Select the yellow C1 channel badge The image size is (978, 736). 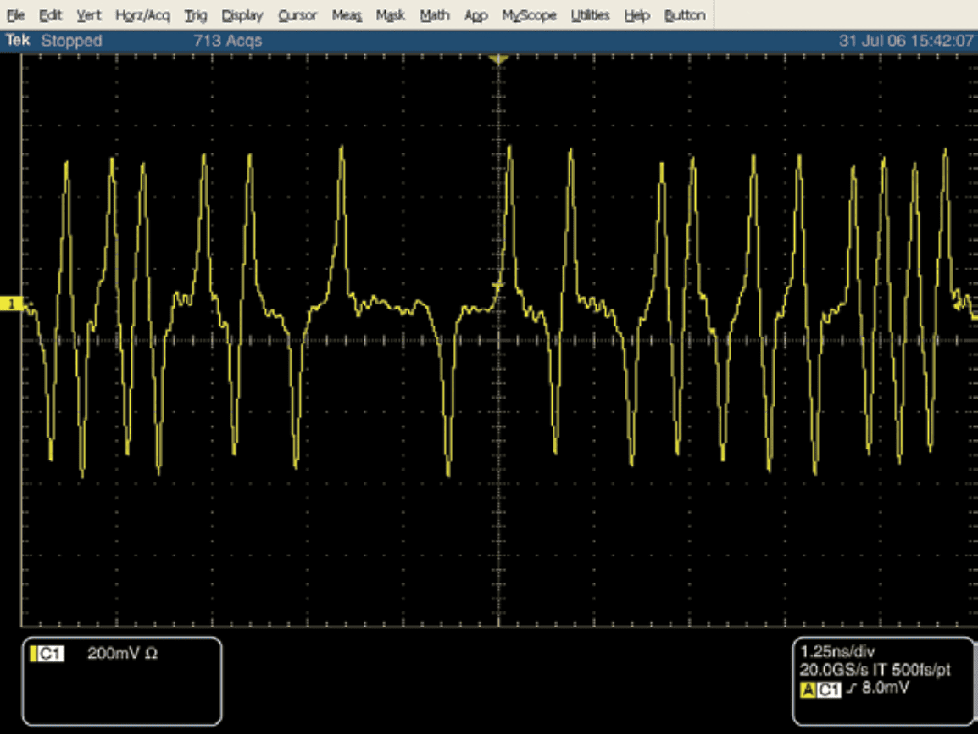(x=47, y=654)
